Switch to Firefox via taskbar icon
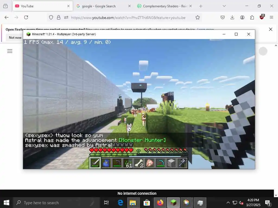 [160, 203]
